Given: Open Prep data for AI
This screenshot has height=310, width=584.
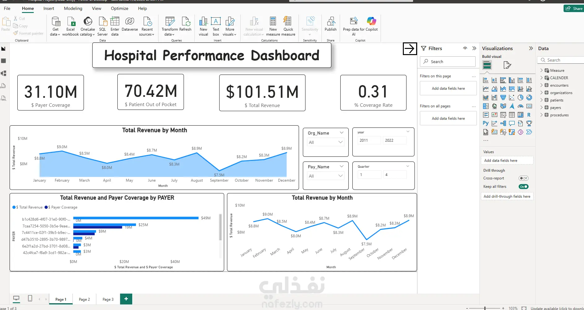Looking at the screenshot, I should click(354, 26).
